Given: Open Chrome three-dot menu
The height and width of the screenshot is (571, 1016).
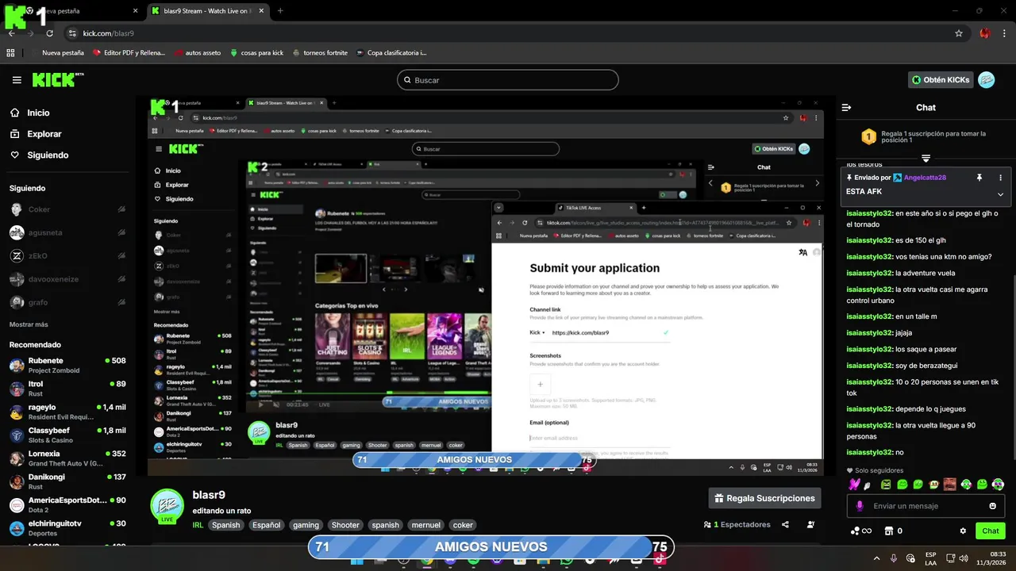Looking at the screenshot, I should pyautogui.click(x=1005, y=33).
